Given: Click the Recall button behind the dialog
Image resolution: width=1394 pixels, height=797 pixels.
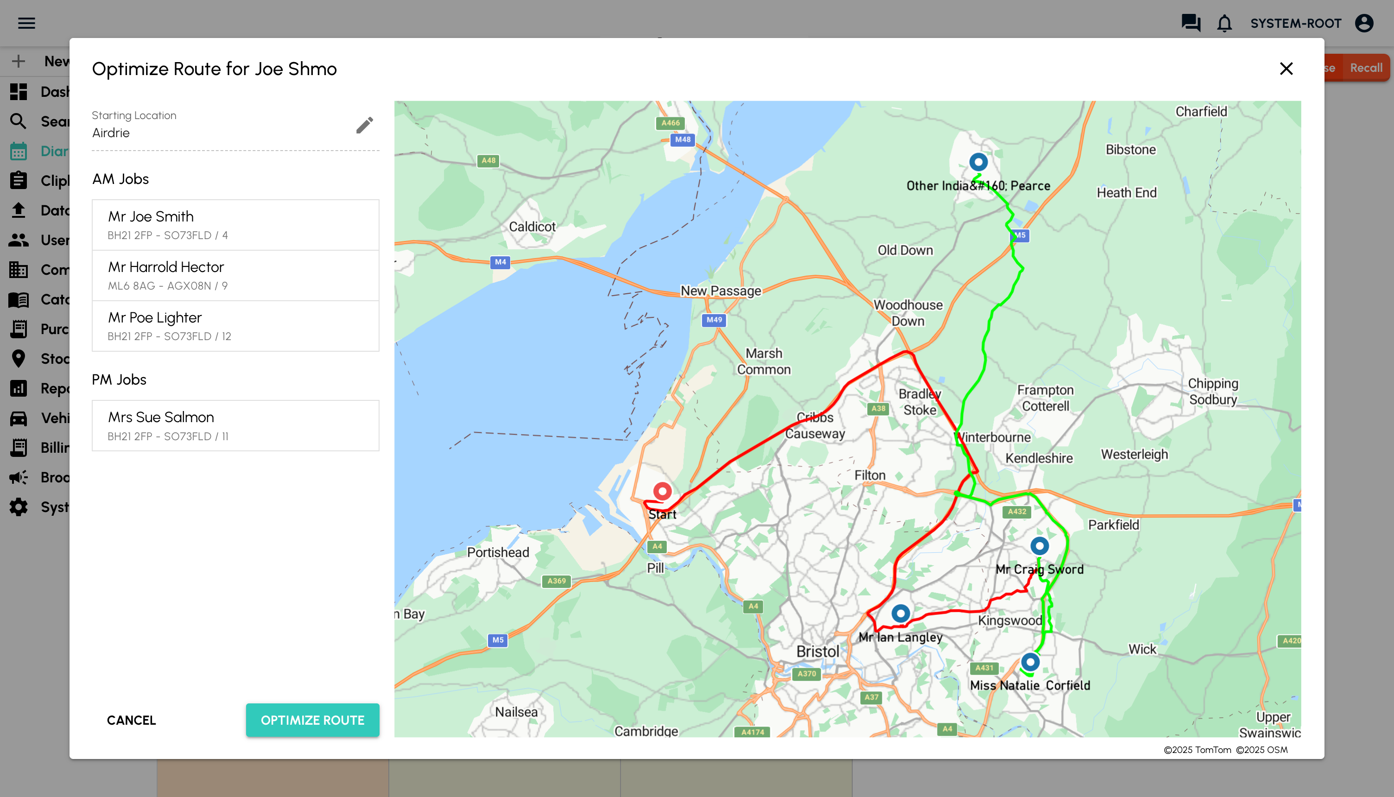Looking at the screenshot, I should click(x=1366, y=68).
